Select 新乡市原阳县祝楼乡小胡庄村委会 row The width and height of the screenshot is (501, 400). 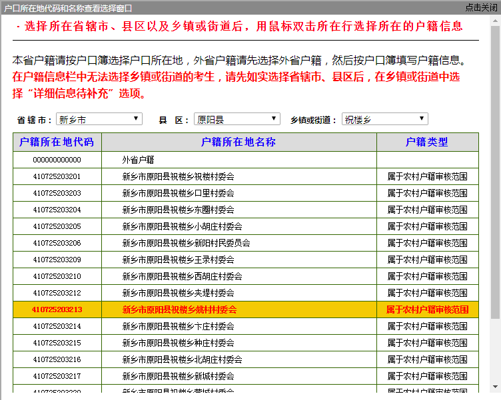tap(239, 226)
